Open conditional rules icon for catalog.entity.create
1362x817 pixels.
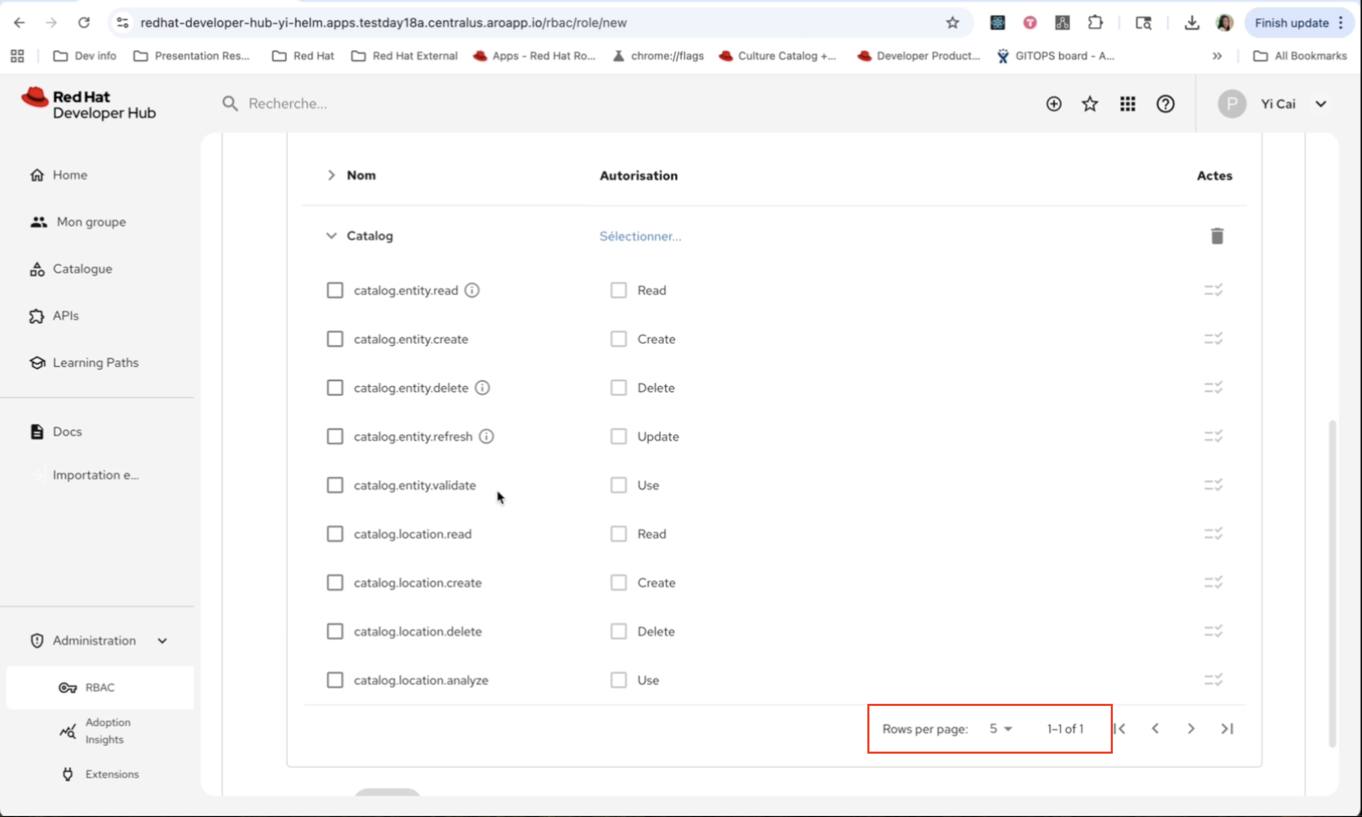[x=1213, y=339]
